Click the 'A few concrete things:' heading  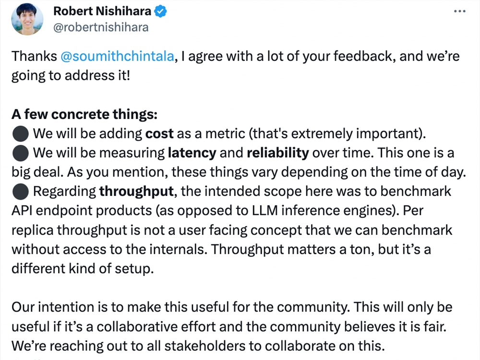[84, 115]
